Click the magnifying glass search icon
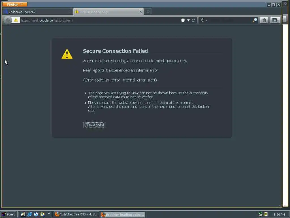290x218 pixels. tap(255, 20)
